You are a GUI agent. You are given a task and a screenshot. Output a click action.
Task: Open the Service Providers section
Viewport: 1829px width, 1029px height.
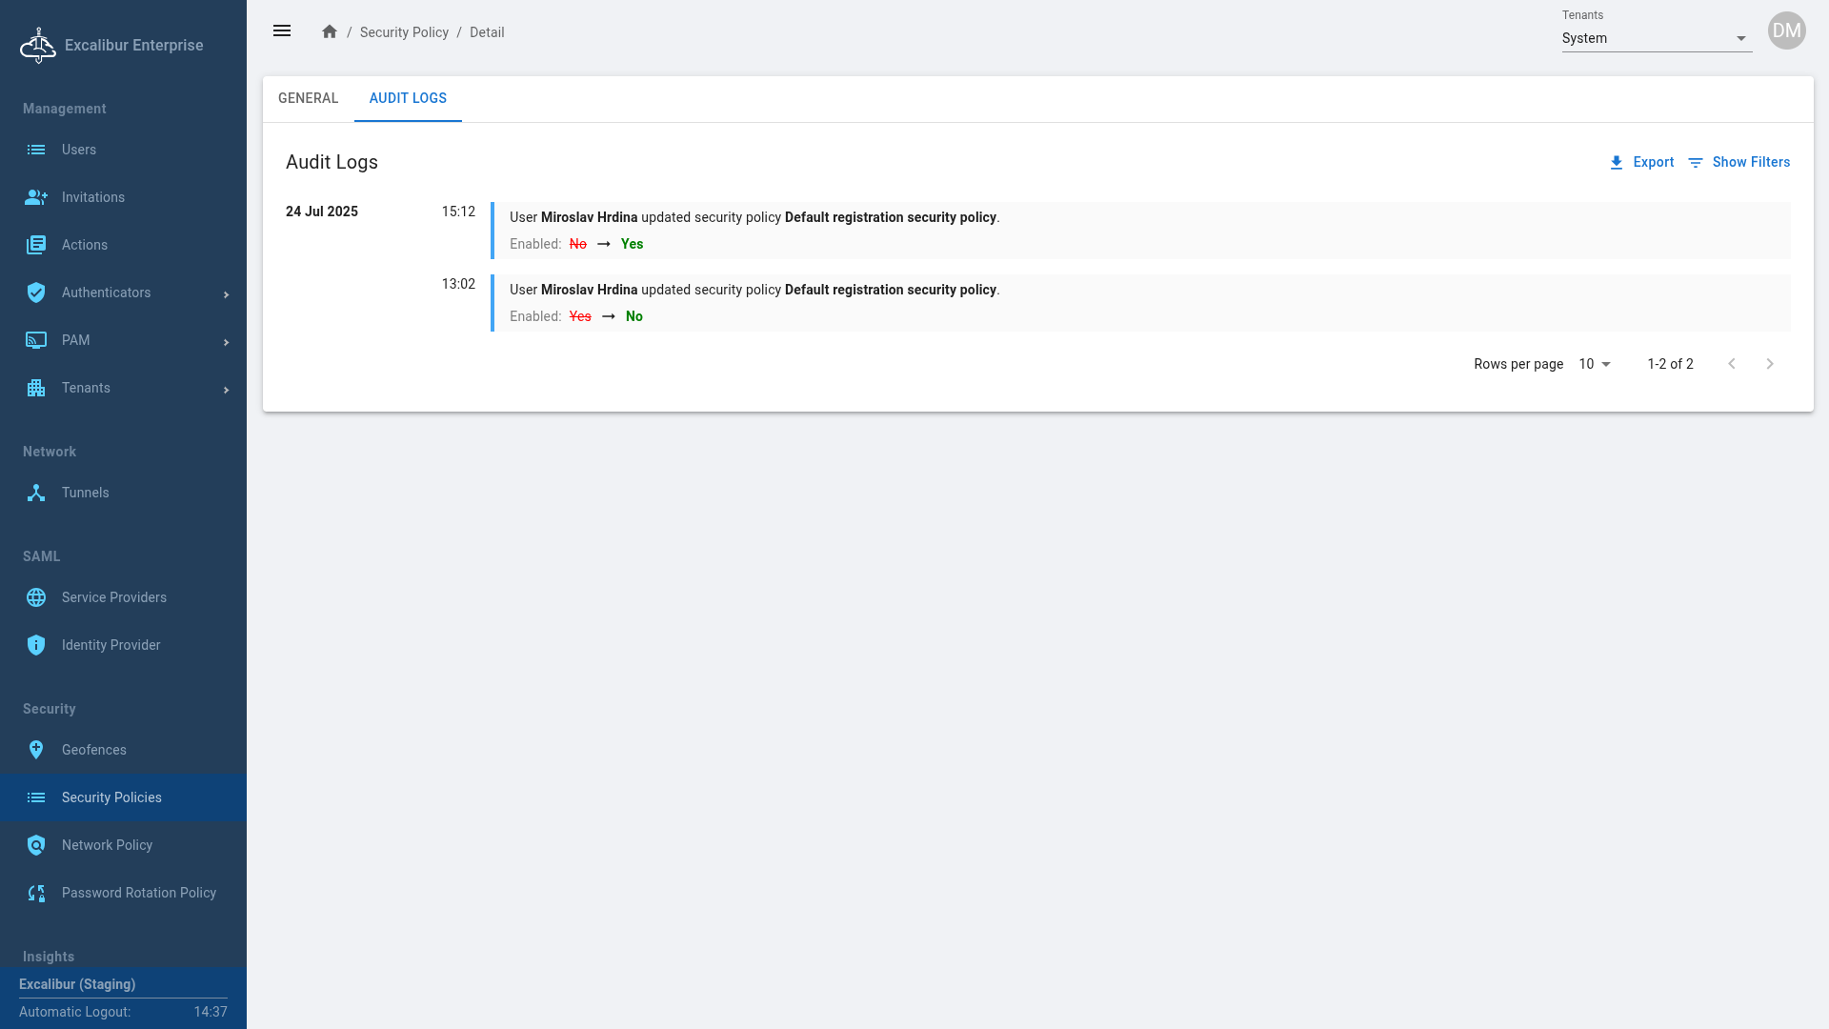pos(113,597)
